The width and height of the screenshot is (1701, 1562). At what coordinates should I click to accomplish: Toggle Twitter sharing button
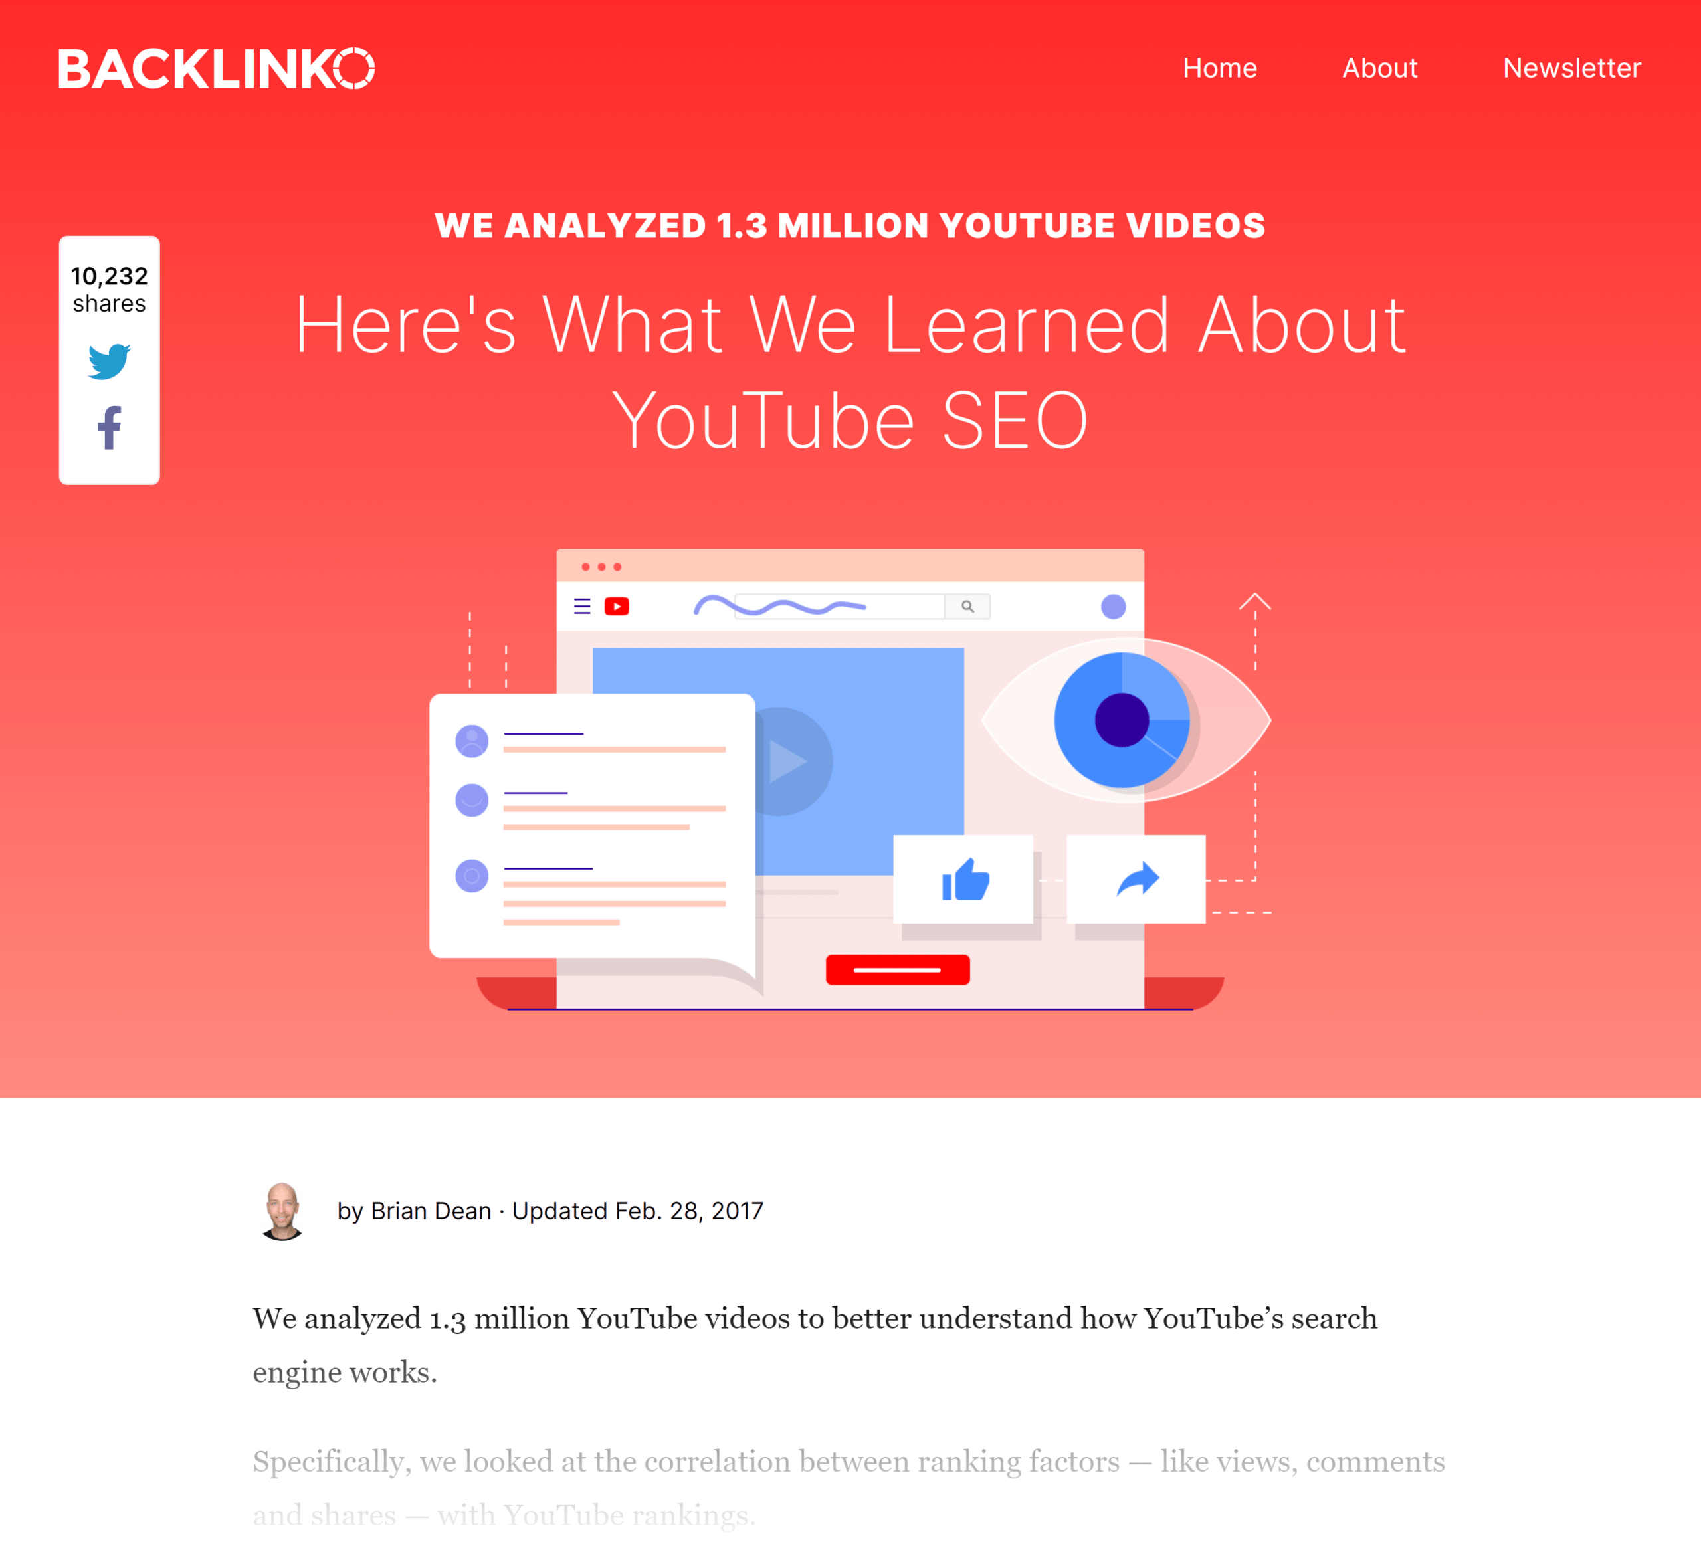(x=110, y=361)
